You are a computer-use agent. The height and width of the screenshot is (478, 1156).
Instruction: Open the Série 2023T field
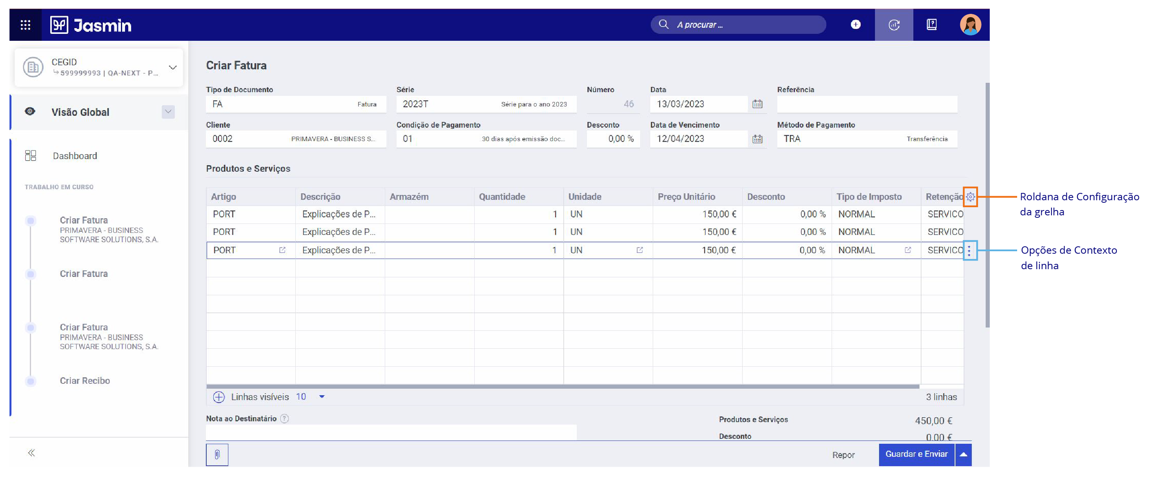pos(486,104)
